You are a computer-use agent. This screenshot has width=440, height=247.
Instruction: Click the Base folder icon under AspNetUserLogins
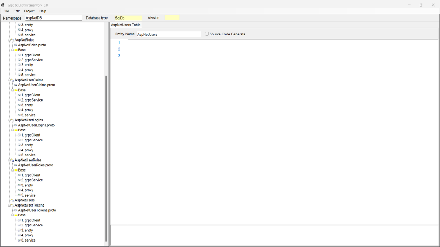(x=16, y=130)
